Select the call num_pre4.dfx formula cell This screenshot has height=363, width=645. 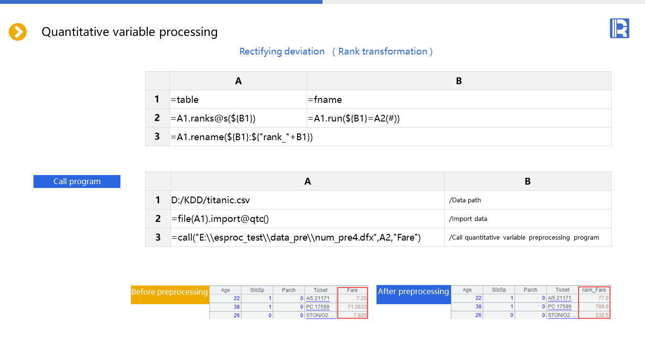[x=307, y=237]
